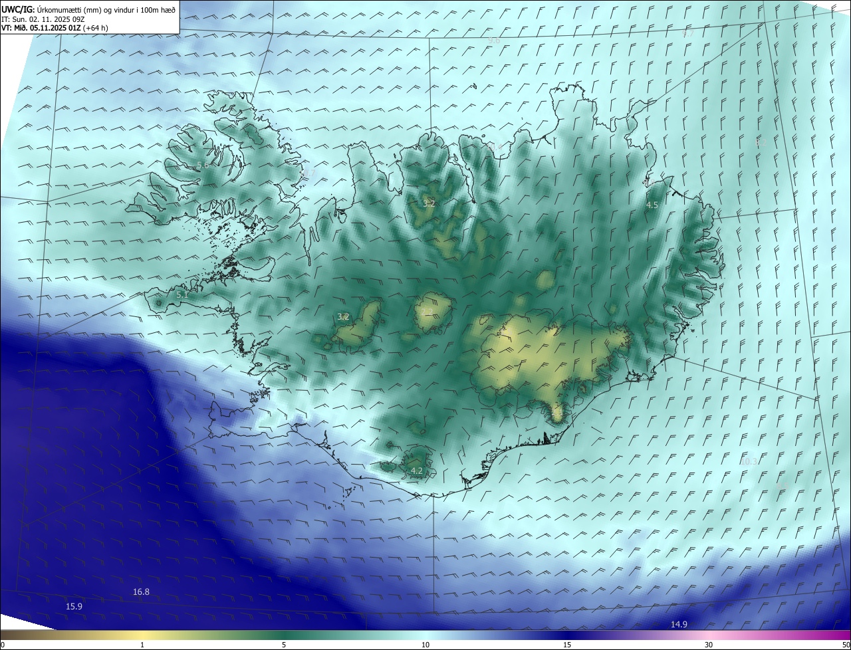Click the color scale tick label 50
The image size is (851, 650).
[x=845, y=645]
